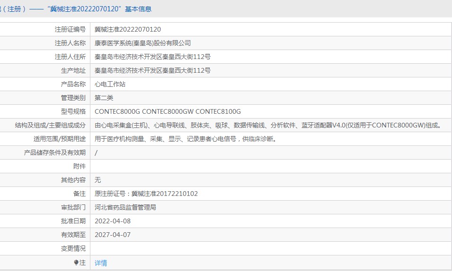Select the structure composition text starting 由心电采集盒
This screenshot has height=271, width=452.
tap(268, 125)
